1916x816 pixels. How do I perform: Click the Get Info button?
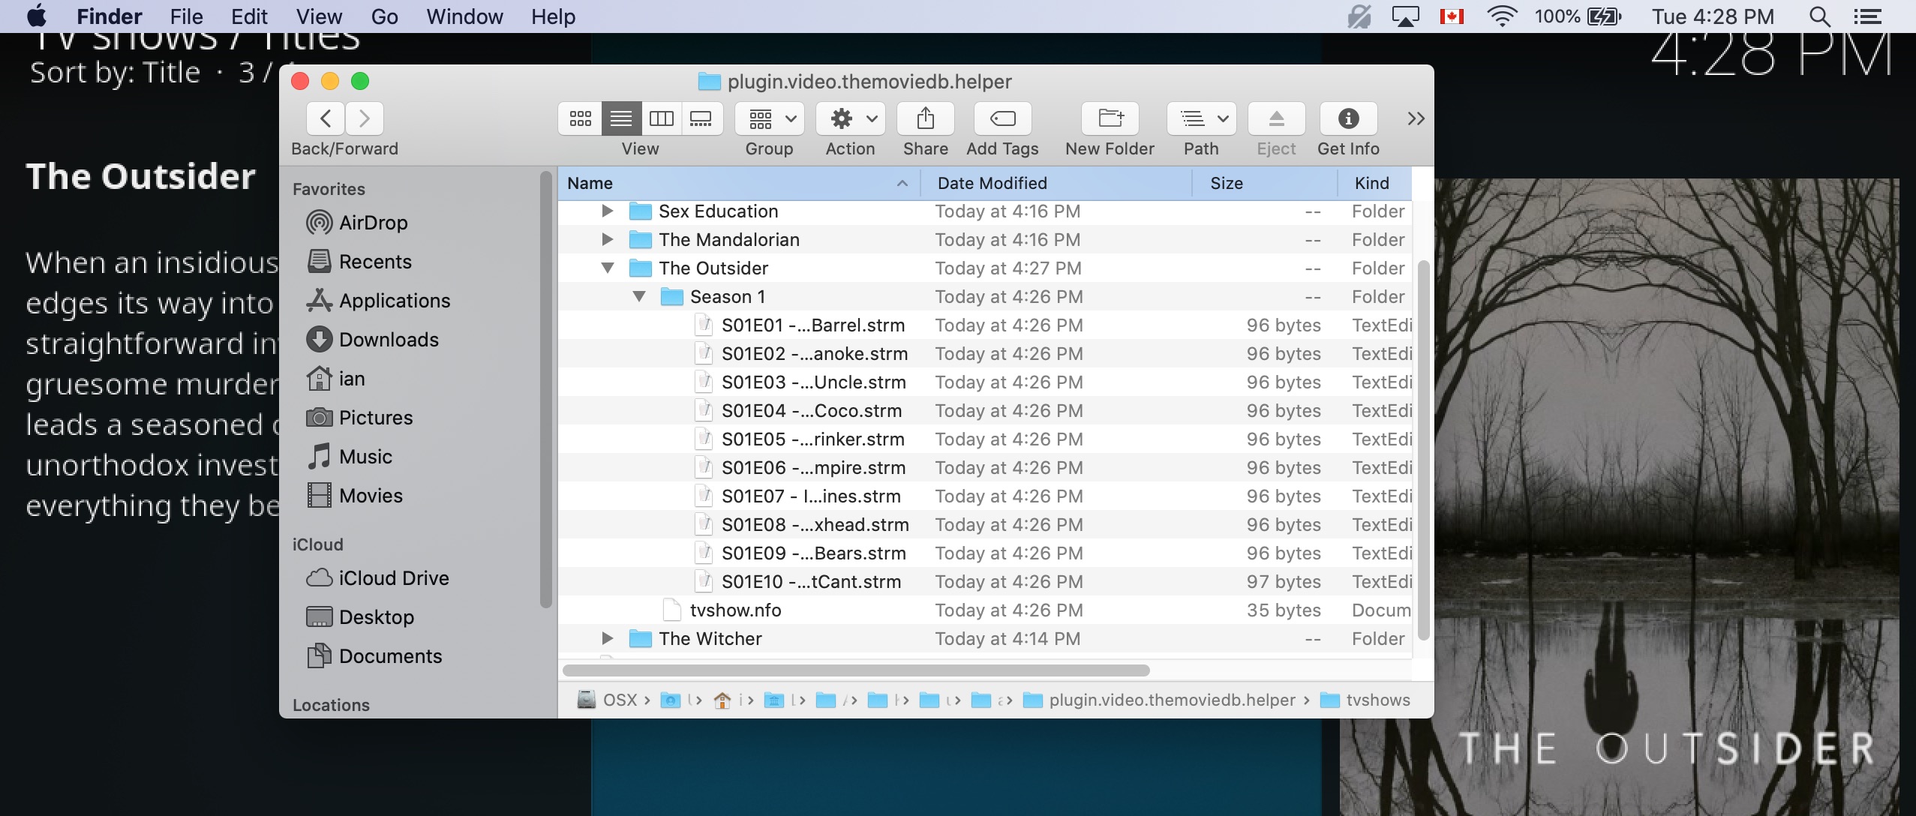(1349, 118)
